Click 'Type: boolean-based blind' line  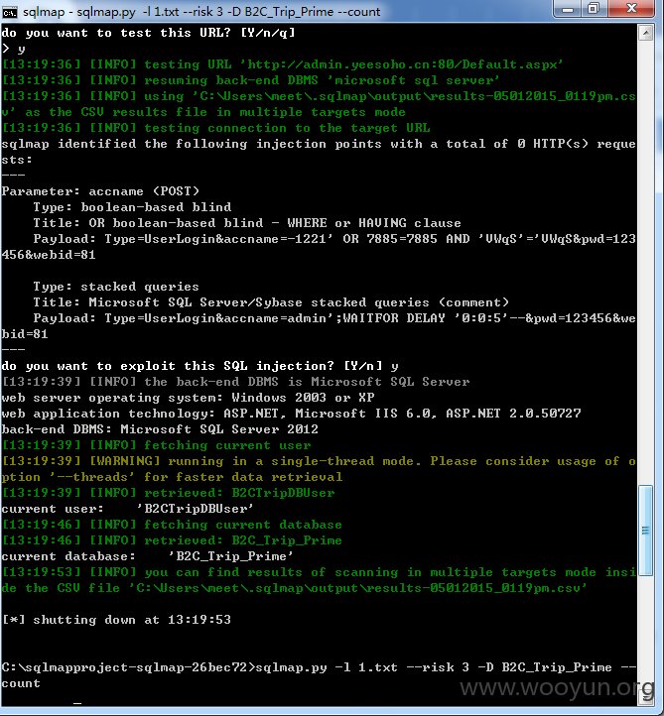[132, 207]
